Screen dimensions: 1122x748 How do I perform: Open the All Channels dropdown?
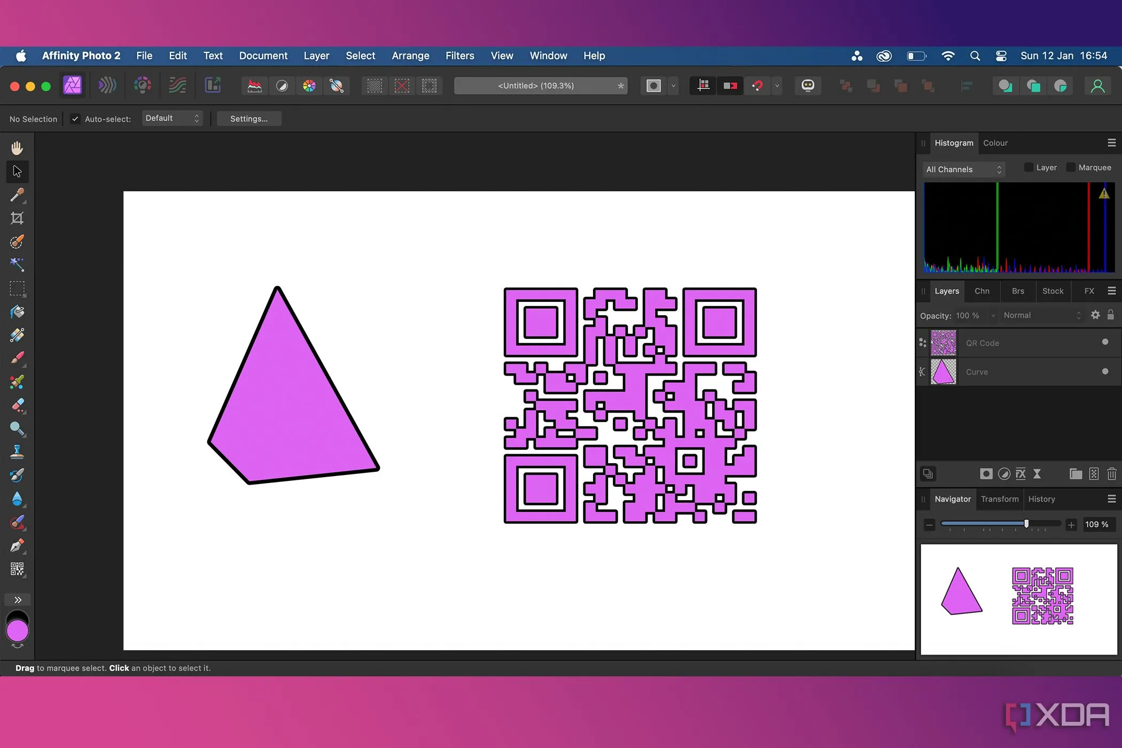(964, 169)
